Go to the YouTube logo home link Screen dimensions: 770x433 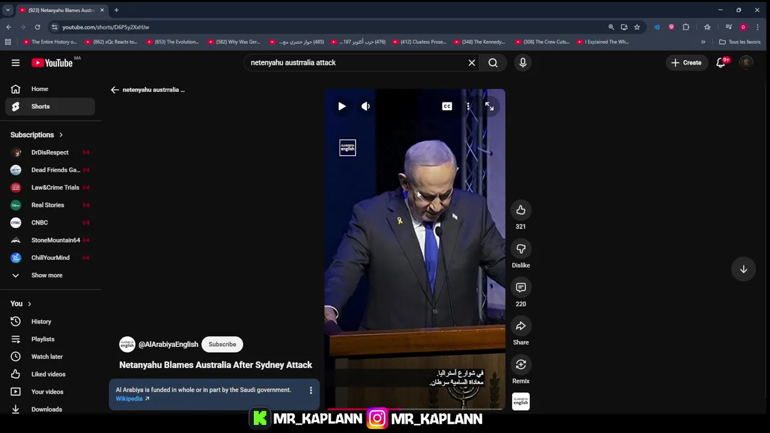tap(52, 63)
